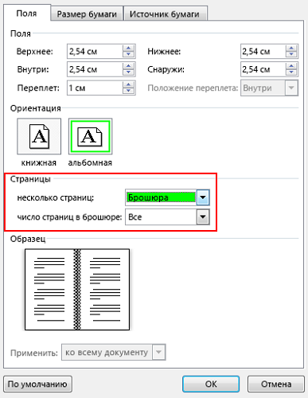This screenshot has width=308, height=398.
Task: Increase the Верхнее margin with up arrow
Action: [x=129, y=49]
